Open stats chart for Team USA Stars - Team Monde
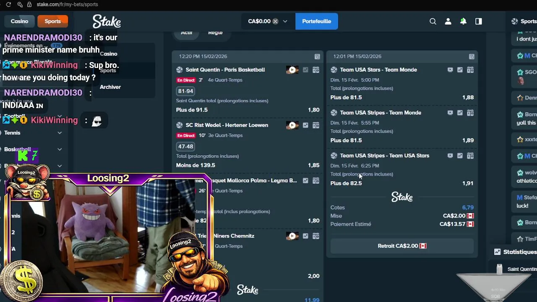 (x=460, y=70)
